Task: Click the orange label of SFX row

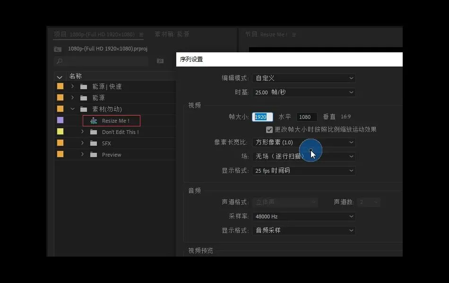Action: (60, 143)
